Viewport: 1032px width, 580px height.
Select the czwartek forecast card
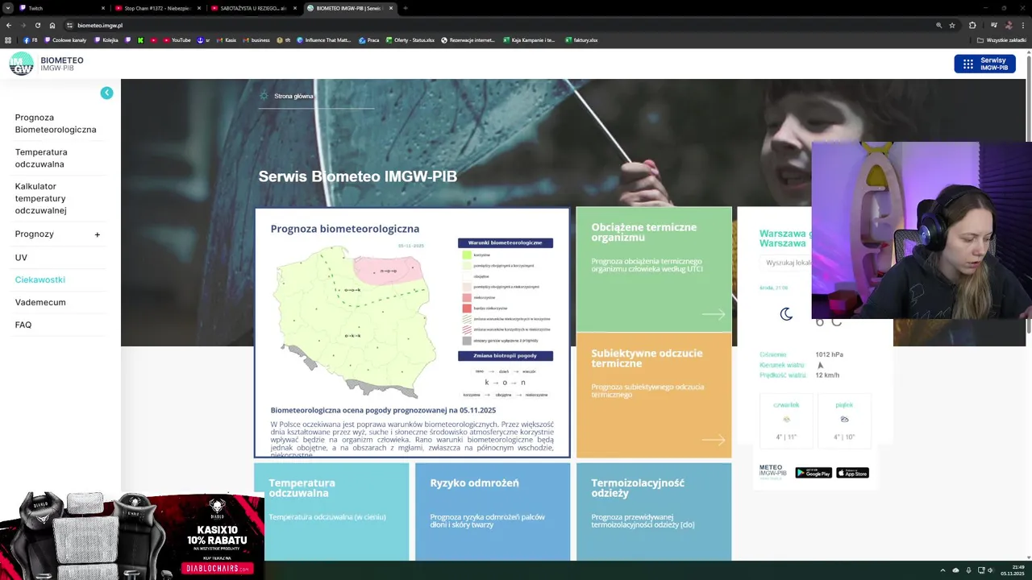786,420
